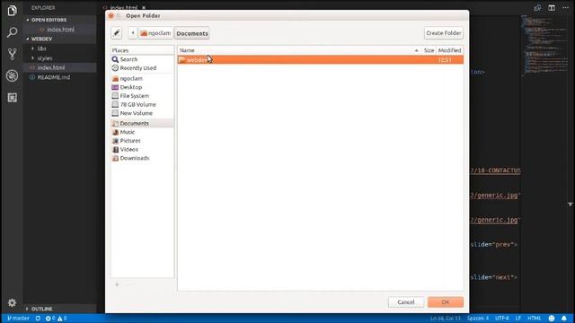Viewport: 575px width, 323px height.
Task: Open index.html in Open Editors
Action: tap(60, 30)
